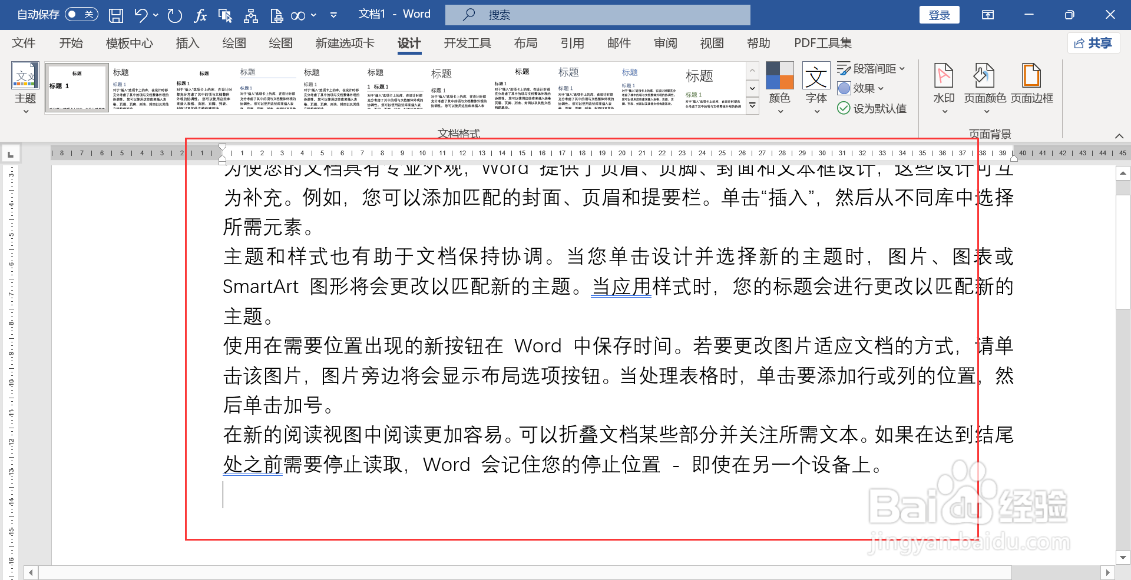Click the fx formula icon
Image resolution: width=1131 pixels, height=580 pixels.
pyautogui.click(x=200, y=15)
